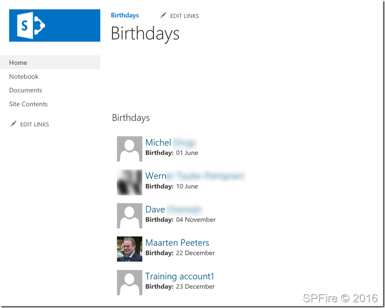Open the Training account1 profile link
Screen dimensions: 385x308
pyautogui.click(x=180, y=276)
